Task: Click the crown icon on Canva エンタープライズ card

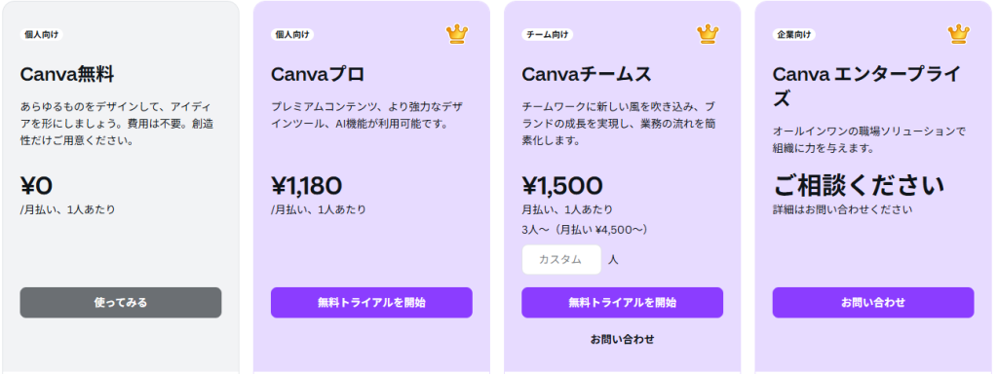Action: point(959,34)
